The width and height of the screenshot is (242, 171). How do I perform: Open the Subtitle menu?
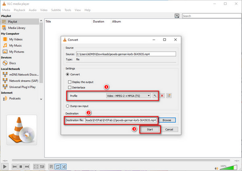point(56,10)
